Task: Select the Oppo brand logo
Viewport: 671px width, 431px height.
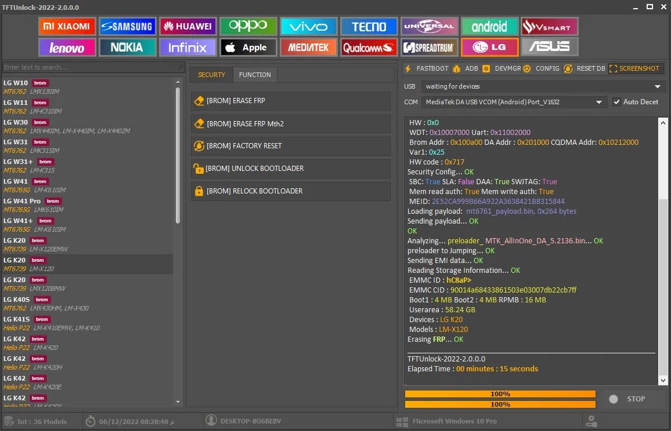Action: point(248,27)
